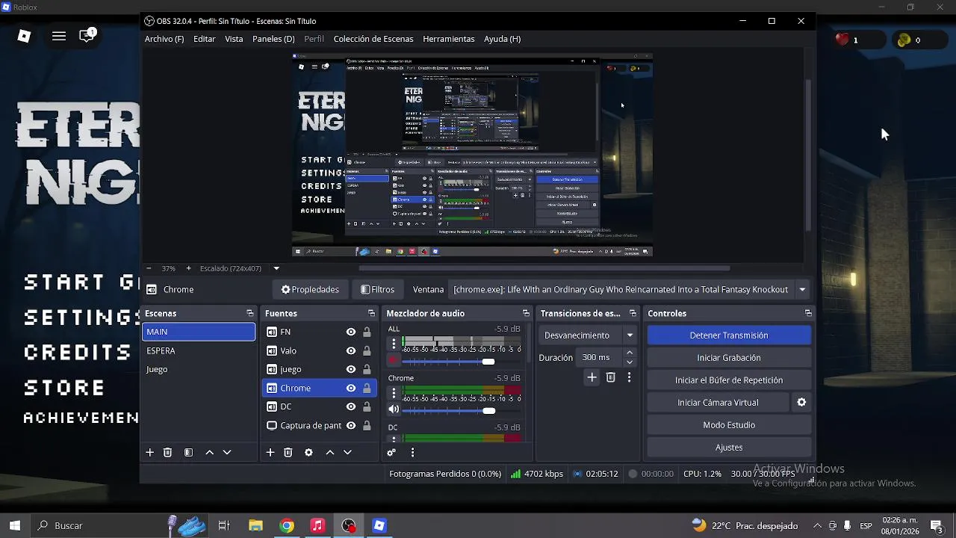Open Roblox chat icon
Viewport: 956px width, 538px height.
tap(87, 35)
